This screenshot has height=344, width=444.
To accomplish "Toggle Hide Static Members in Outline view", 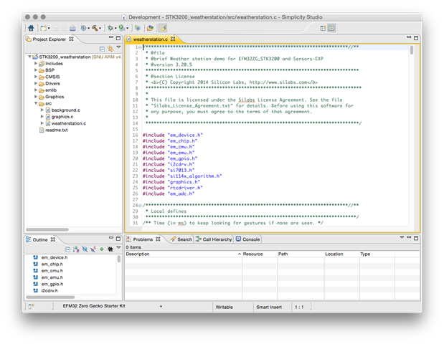I will [93, 249].
